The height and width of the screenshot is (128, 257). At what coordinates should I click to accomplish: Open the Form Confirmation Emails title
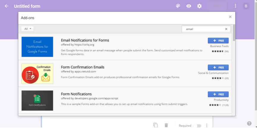[83, 67]
